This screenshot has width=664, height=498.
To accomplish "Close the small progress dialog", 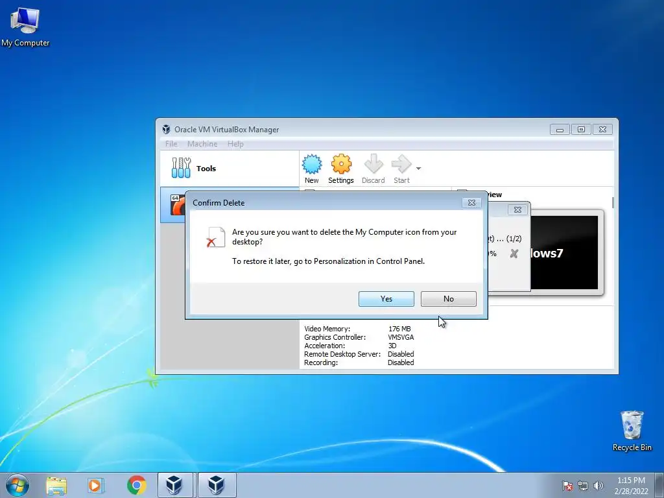I will [x=517, y=209].
